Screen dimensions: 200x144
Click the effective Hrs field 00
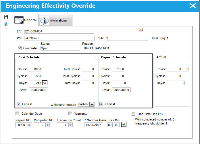[110, 125]
